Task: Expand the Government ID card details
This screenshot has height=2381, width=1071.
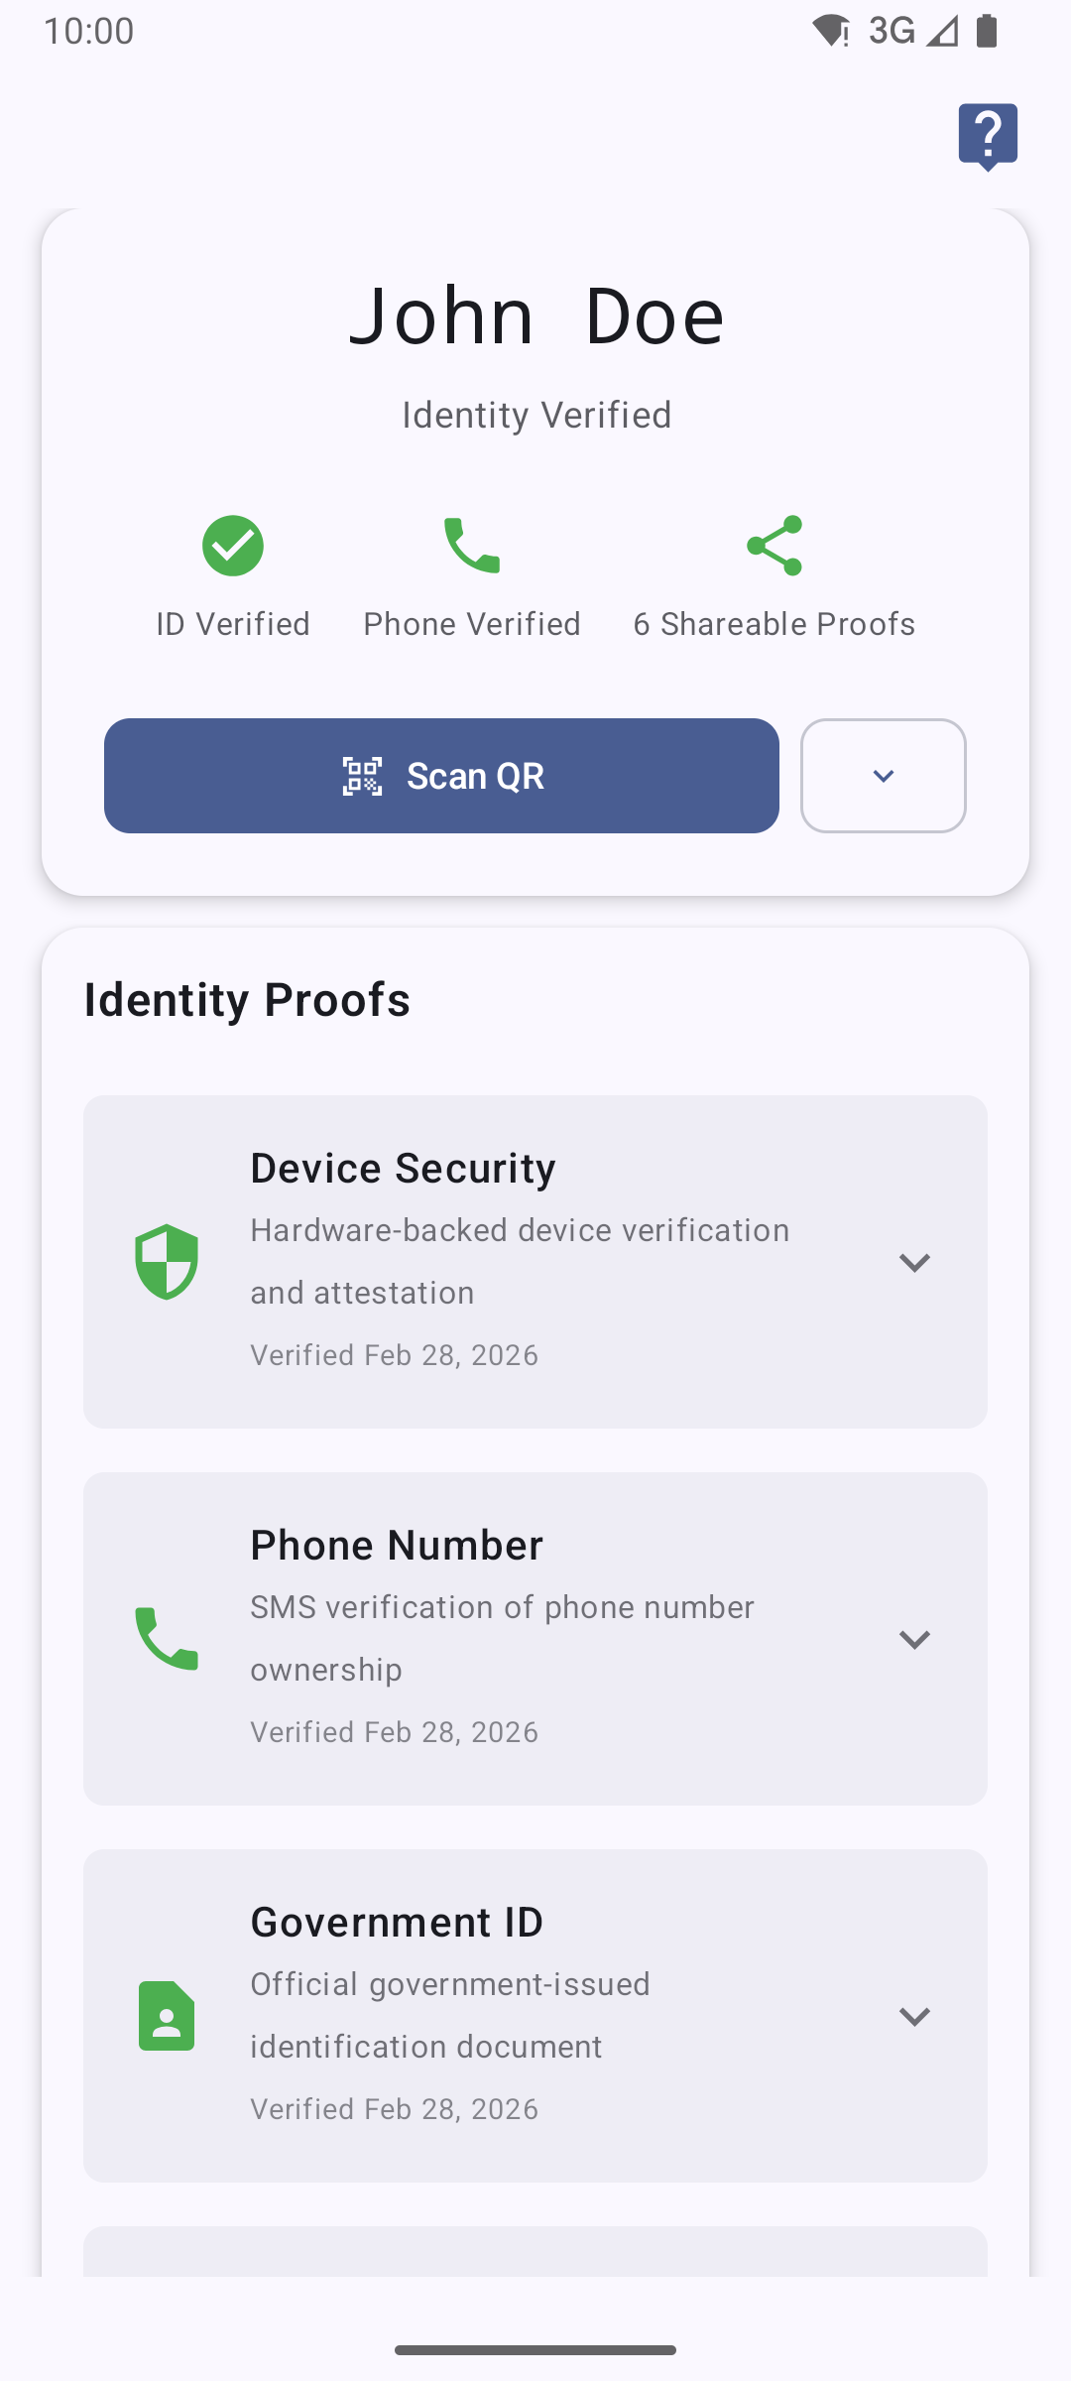Action: tap(914, 2016)
